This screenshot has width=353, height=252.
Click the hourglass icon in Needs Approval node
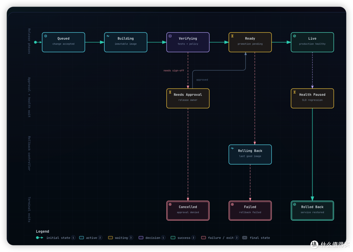coord(170,92)
